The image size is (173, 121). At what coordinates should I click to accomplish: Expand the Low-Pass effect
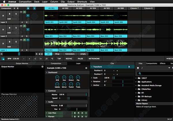point(47,113)
